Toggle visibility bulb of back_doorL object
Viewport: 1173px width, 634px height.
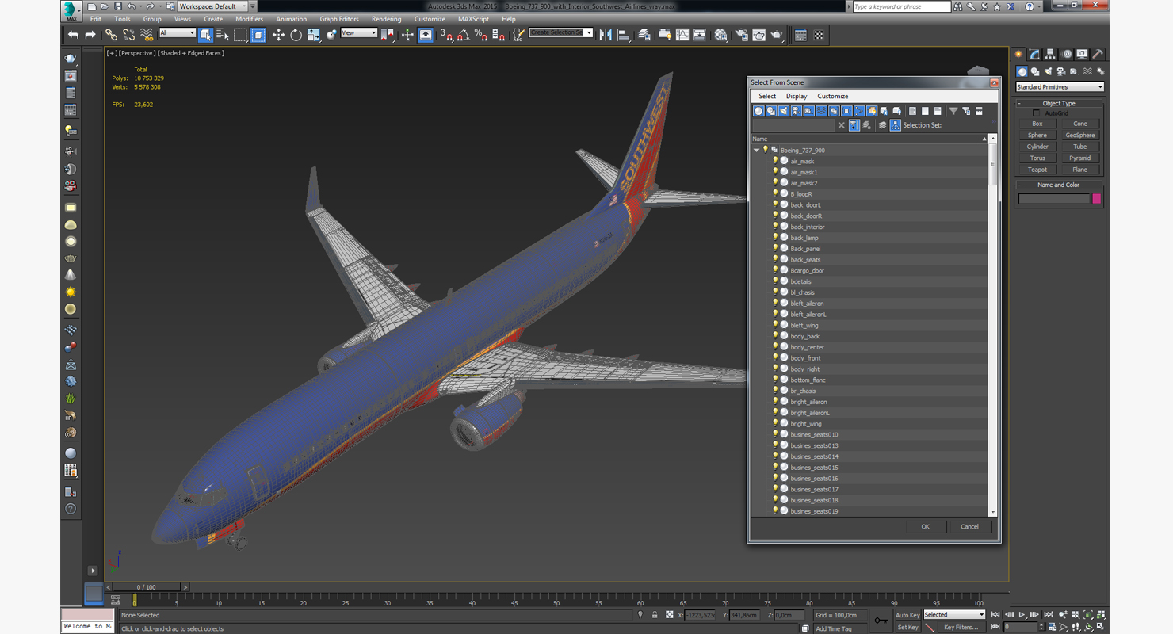[775, 204]
